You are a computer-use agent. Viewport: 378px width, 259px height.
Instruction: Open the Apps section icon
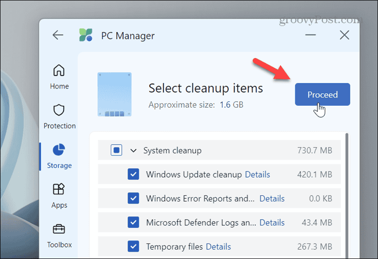59,189
